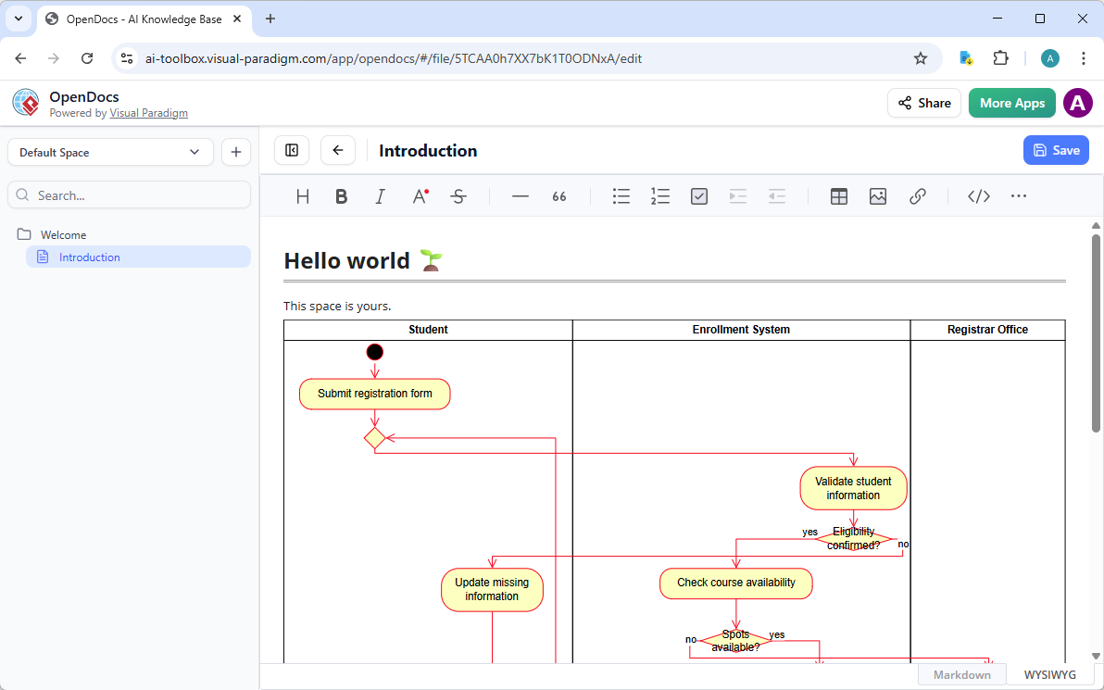
Task: Open the Visual Paradigm link
Action: point(148,112)
